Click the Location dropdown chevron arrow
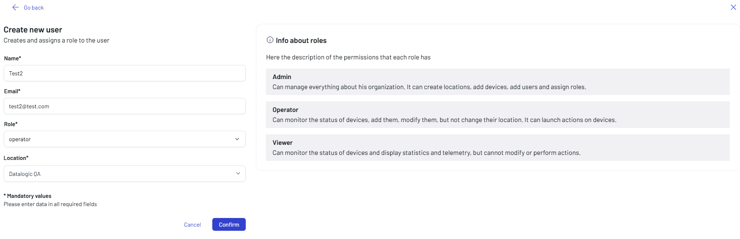The image size is (740, 239). (x=238, y=174)
